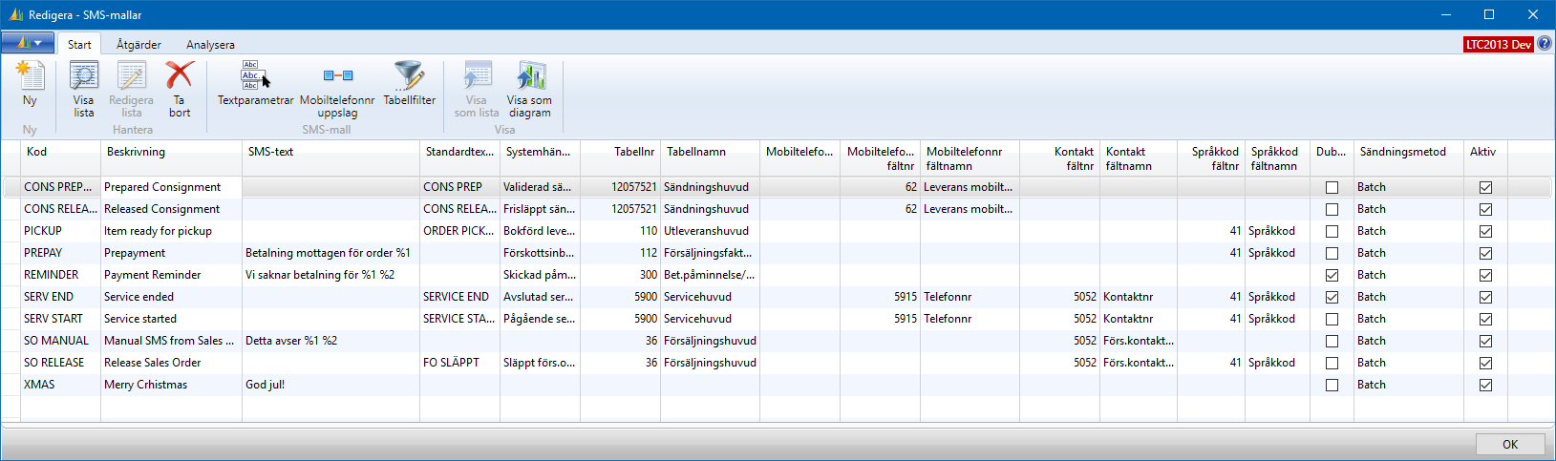Click the Aktiv column header

(1485, 157)
